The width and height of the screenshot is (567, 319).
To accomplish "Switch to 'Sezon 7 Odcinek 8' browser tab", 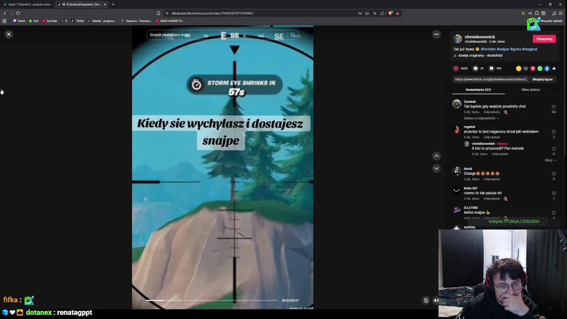I will [27, 4].
